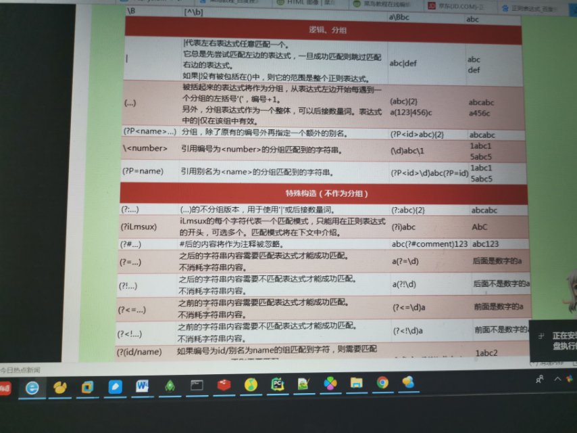
Task: Click the a(123|456)c example text
Action: click(x=411, y=113)
